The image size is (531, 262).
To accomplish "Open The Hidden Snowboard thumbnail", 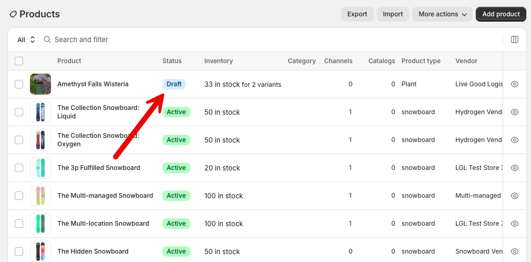I will click(40, 251).
